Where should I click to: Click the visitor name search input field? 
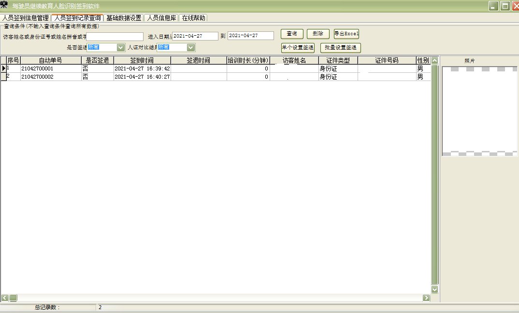115,36
